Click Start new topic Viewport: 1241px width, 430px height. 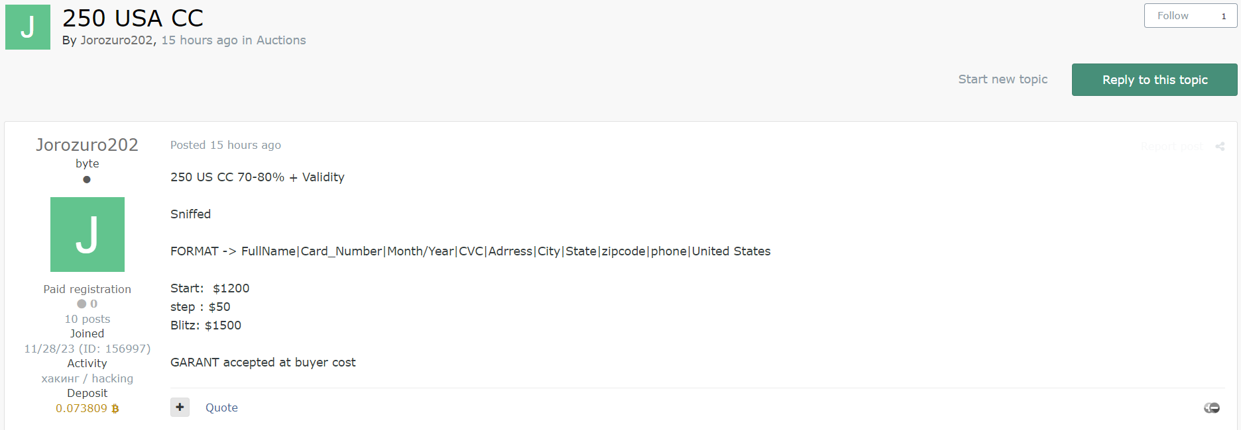[1002, 79]
